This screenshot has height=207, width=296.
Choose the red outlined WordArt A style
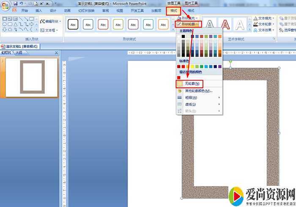(x=225, y=25)
